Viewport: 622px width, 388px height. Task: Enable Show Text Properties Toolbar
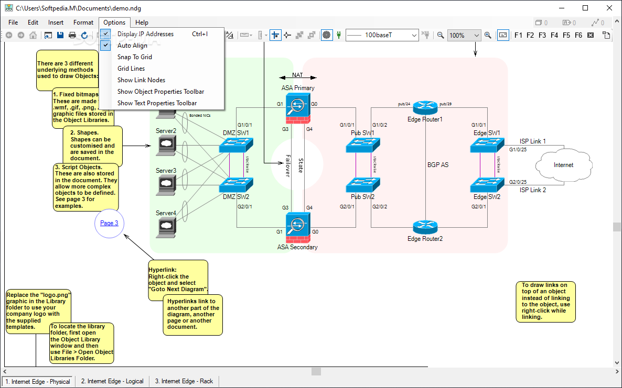pyautogui.click(x=162, y=103)
